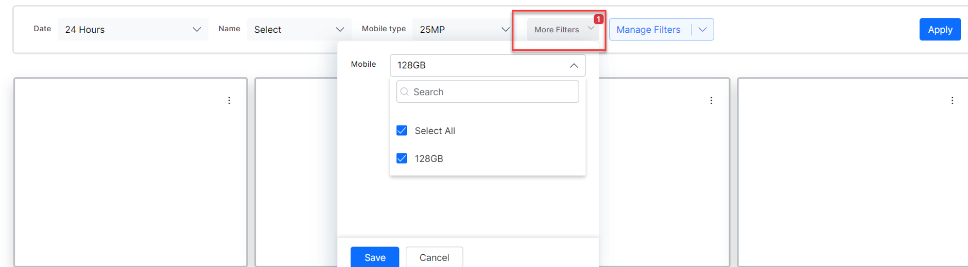The image size is (968, 267).
Task: Select the rightmost empty dashboard card
Action: (x=852, y=180)
